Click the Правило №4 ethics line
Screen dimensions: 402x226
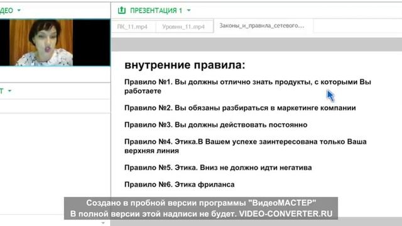pos(246,146)
